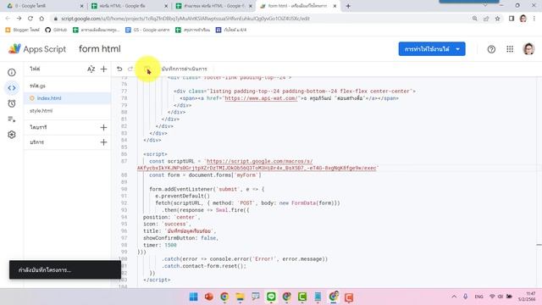The image size is (542, 305).
Task: Open Project Settings gear icon
Action: pos(12,135)
